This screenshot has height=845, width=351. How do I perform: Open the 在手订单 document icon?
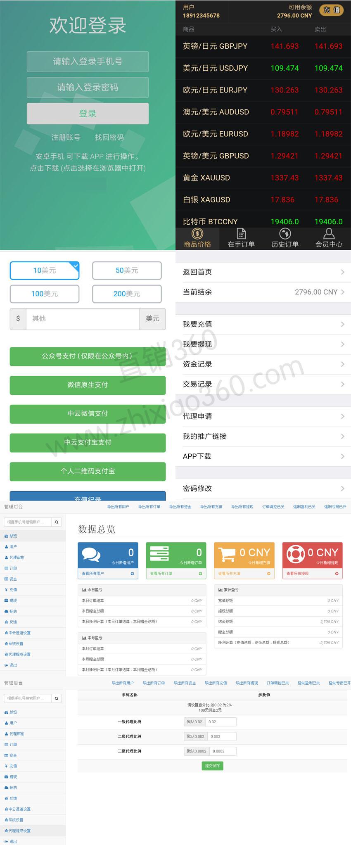click(241, 234)
